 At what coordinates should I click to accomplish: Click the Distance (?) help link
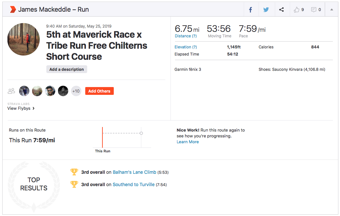coord(186,36)
